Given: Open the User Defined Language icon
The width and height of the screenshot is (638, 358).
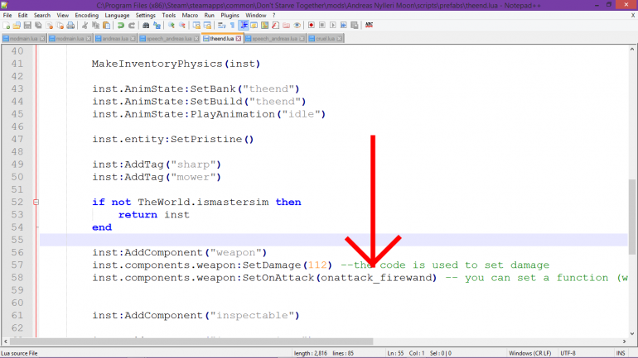Looking at the screenshot, I should tap(254, 26).
